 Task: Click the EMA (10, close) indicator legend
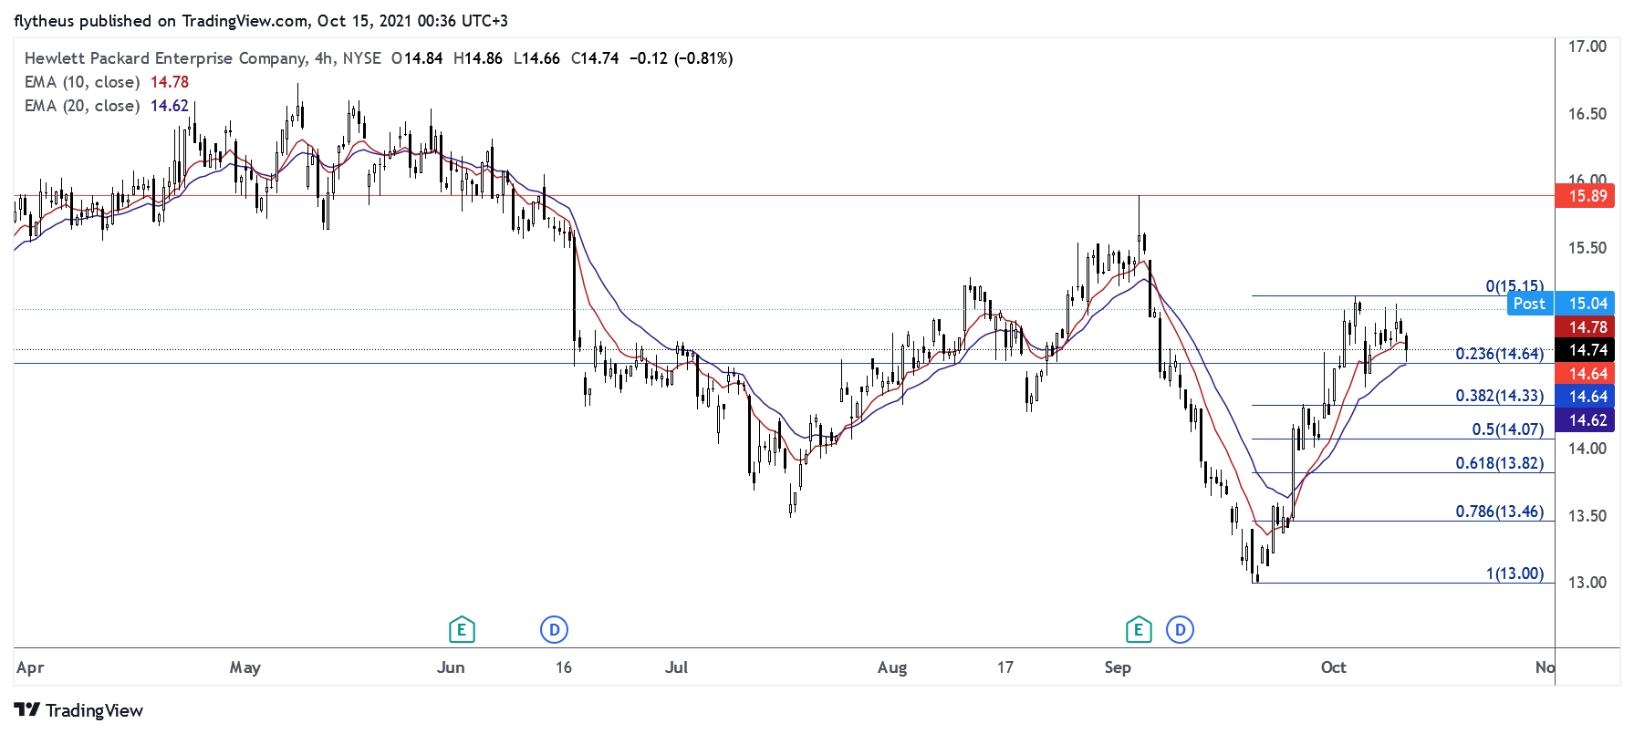pos(82,82)
